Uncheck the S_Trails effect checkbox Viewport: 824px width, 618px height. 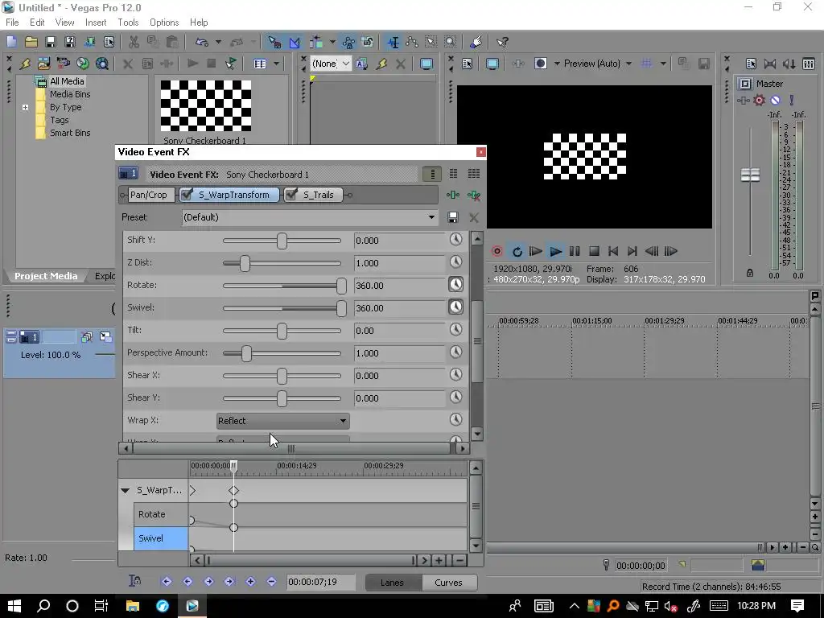[x=291, y=195]
